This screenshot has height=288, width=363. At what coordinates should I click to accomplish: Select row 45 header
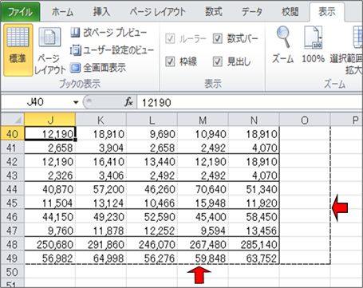click(x=13, y=203)
